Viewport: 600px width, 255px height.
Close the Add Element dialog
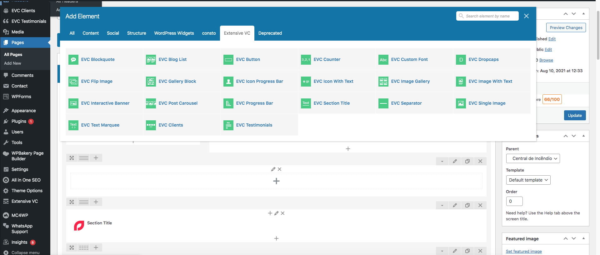(526, 16)
